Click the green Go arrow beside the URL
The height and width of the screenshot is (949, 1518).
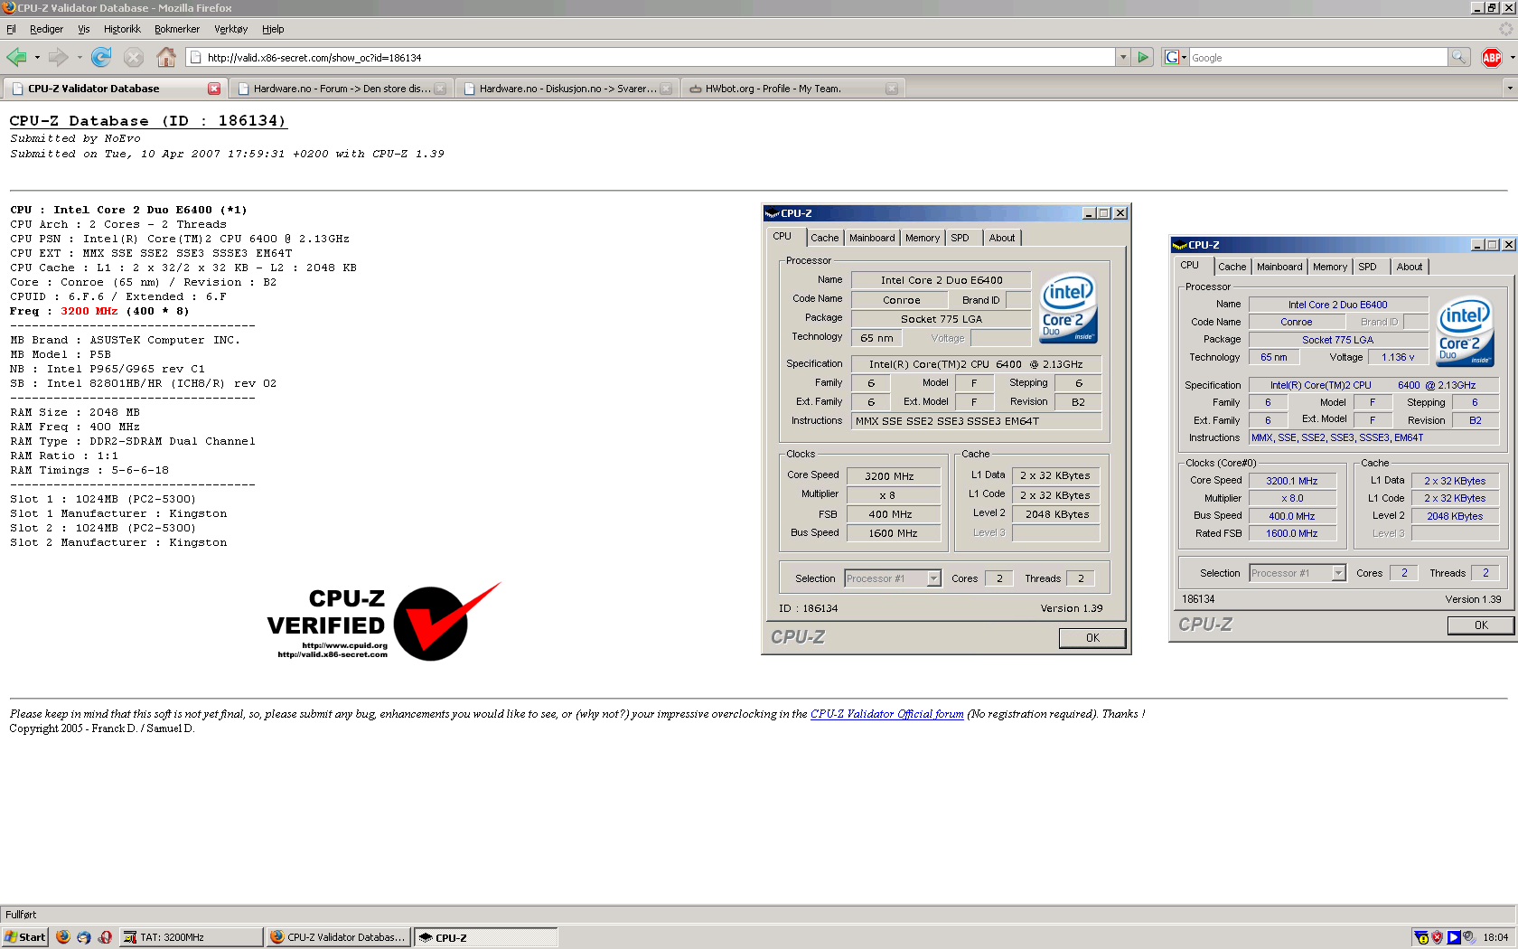pos(1143,57)
